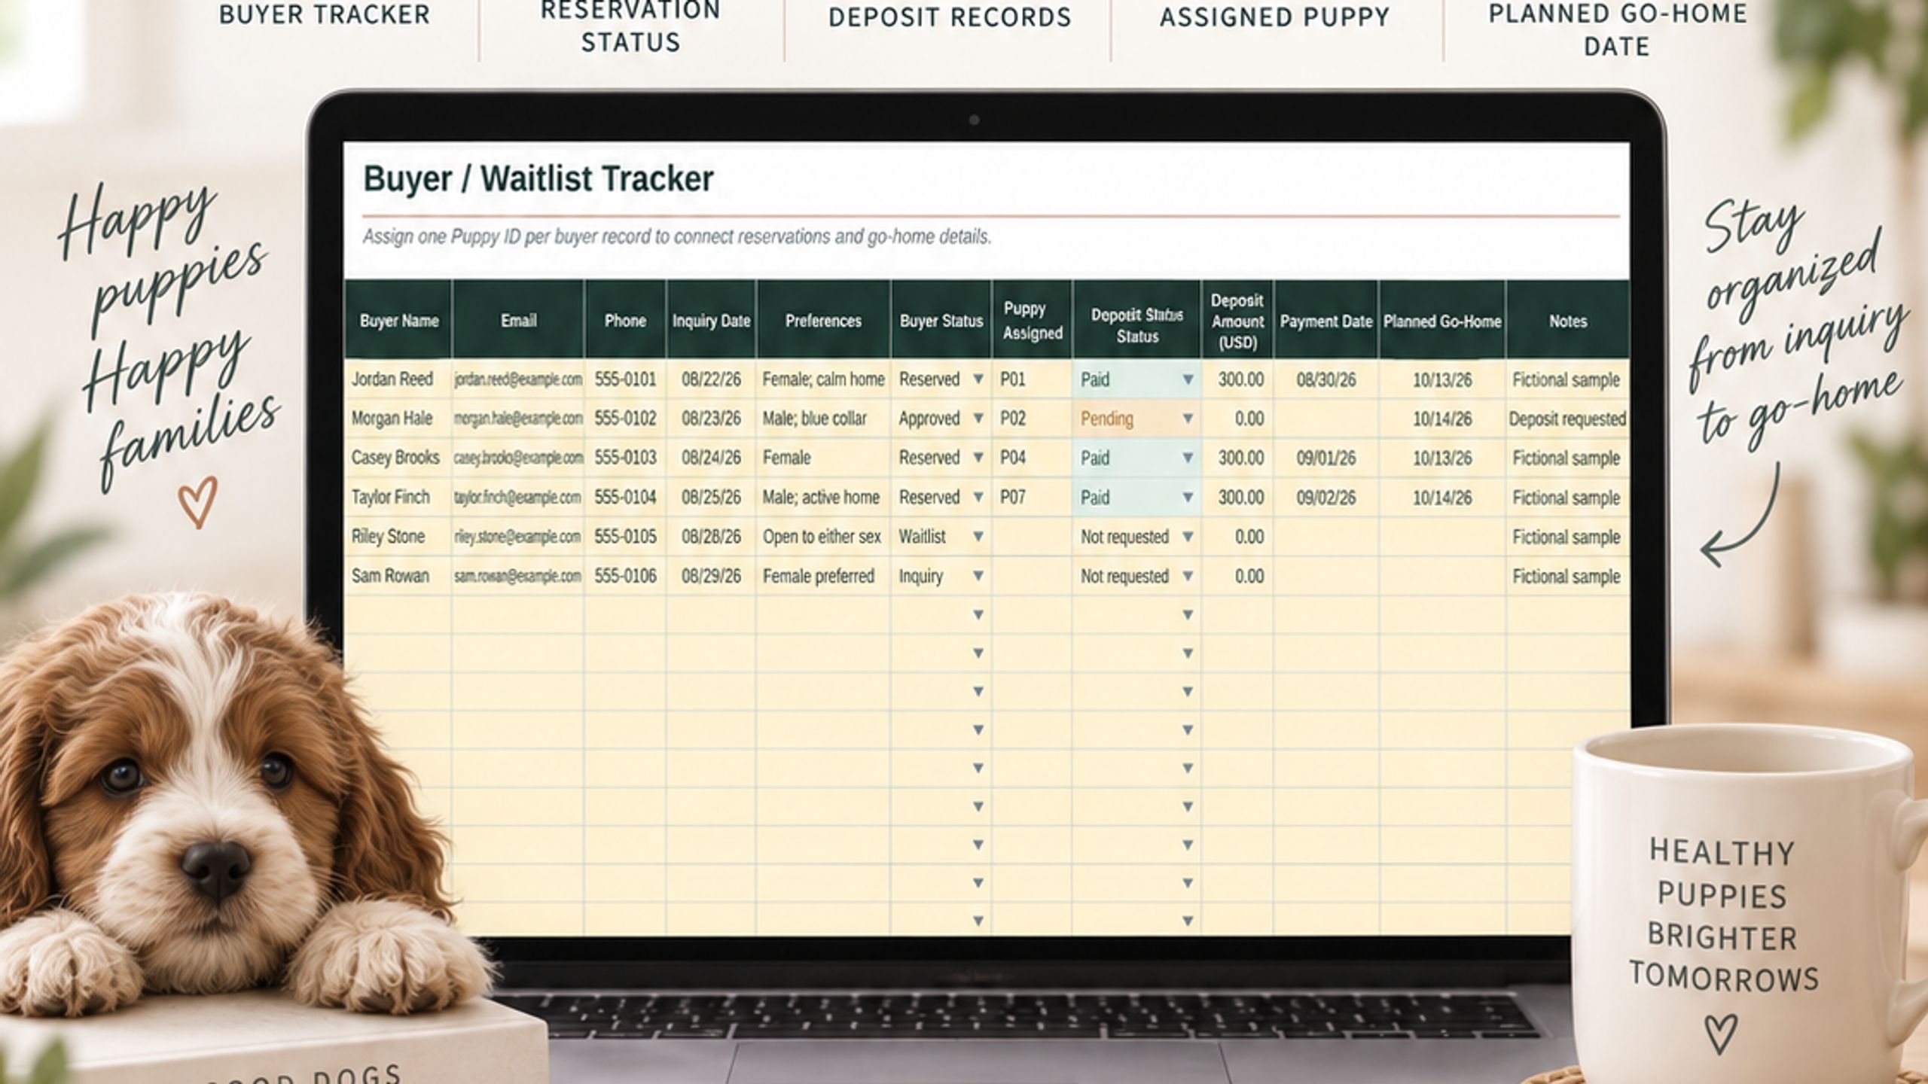This screenshot has height=1084, width=1928.
Task: Select inquiry date 08/29/26 cell
Action: coord(711,576)
